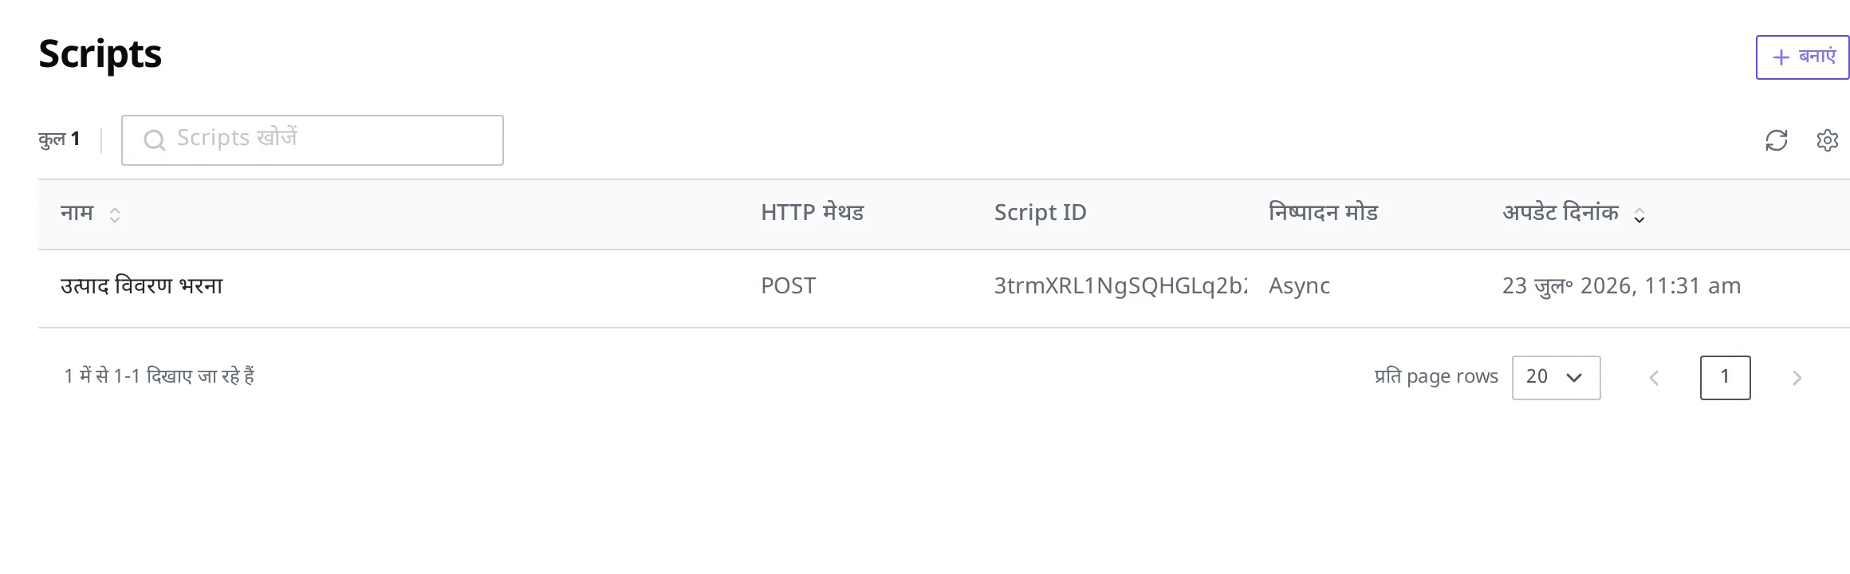Open table settings via the gear icon

pos(1828,140)
